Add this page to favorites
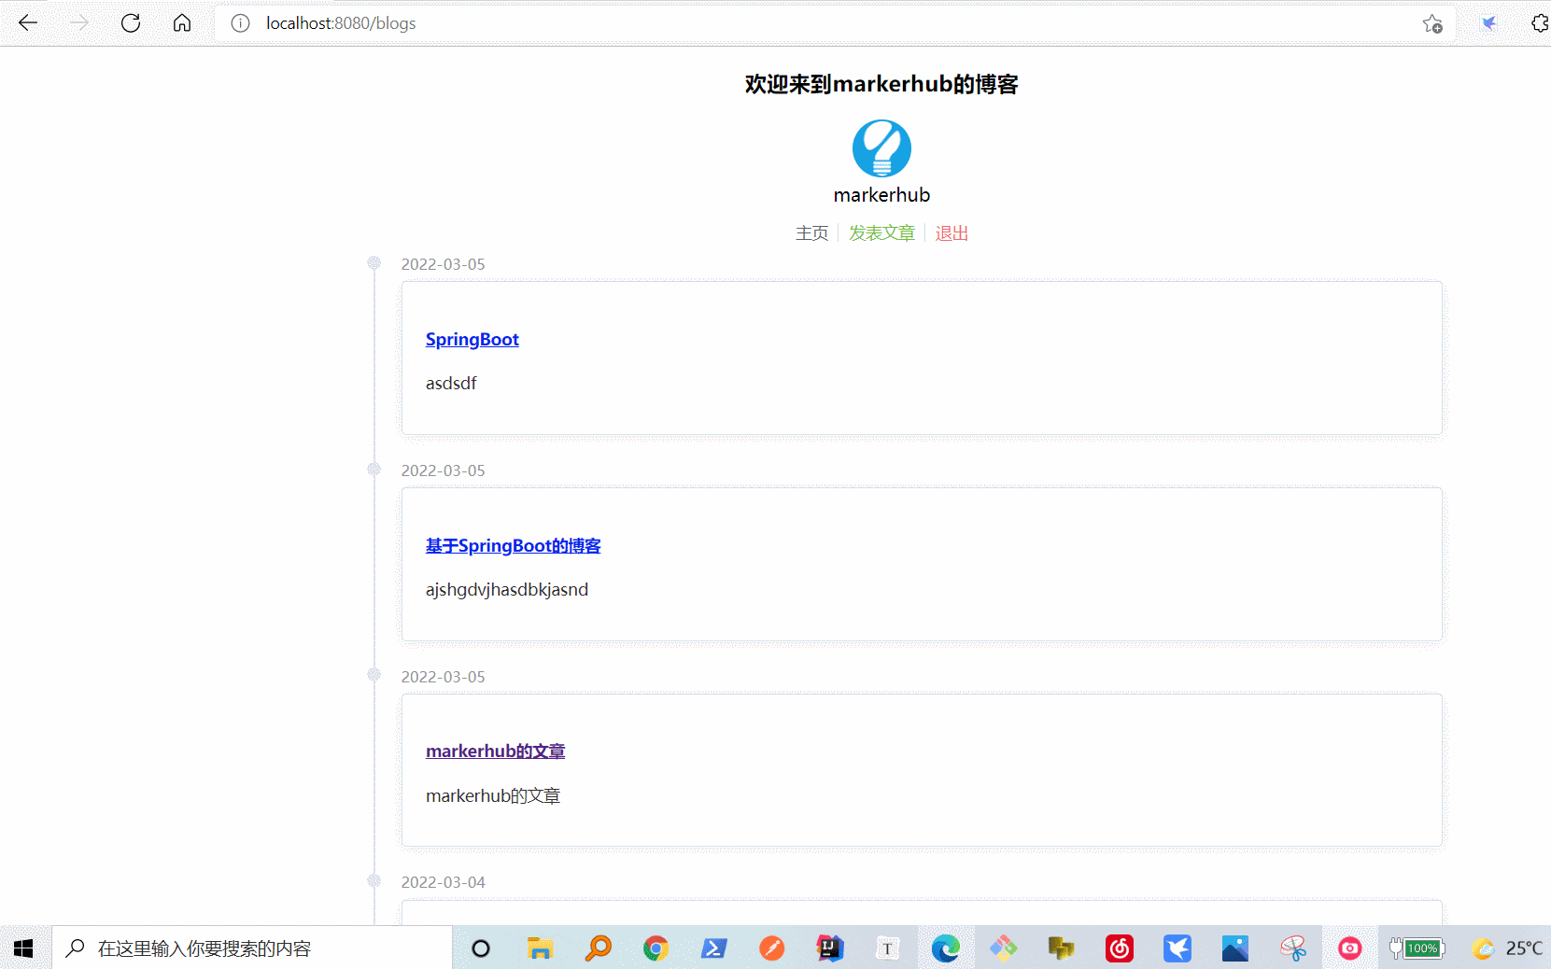The width and height of the screenshot is (1551, 969). click(1432, 24)
